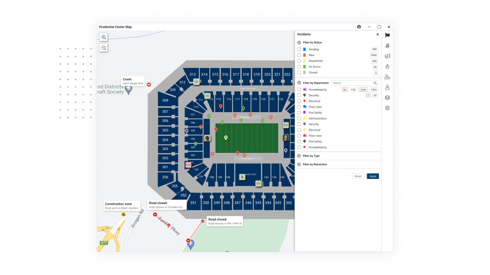Click the Incidents panel title

point(304,34)
